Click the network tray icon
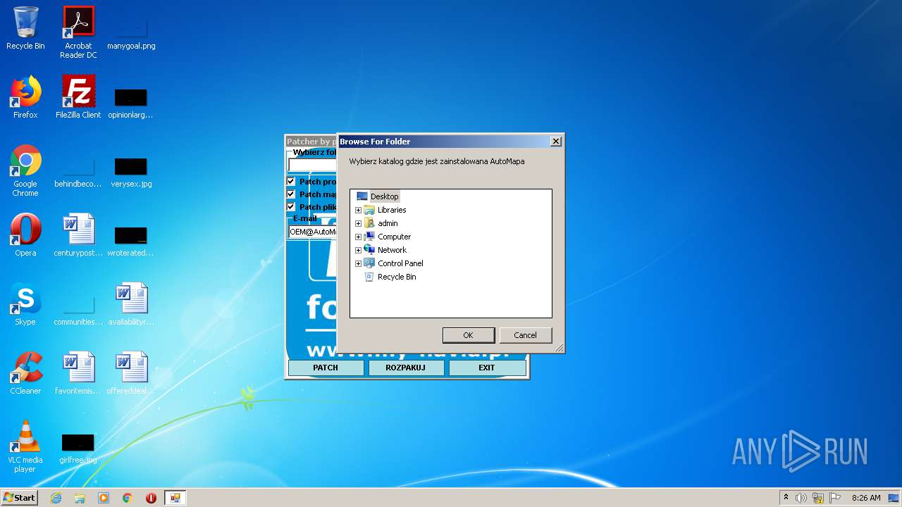 coord(818,498)
